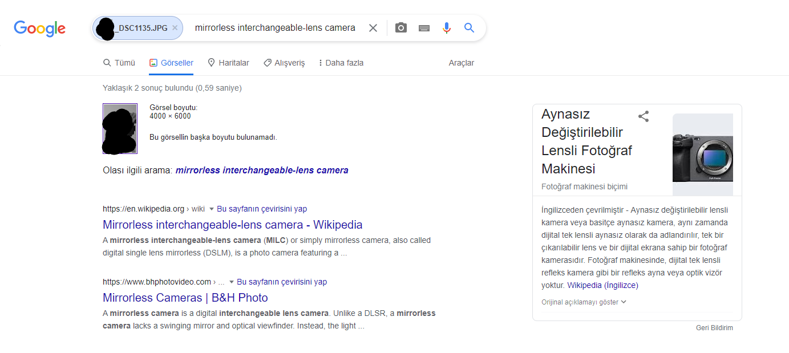Click the knowledge panel description paragraph
The height and width of the screenshot is (353, 789).
tap(634, 247)
